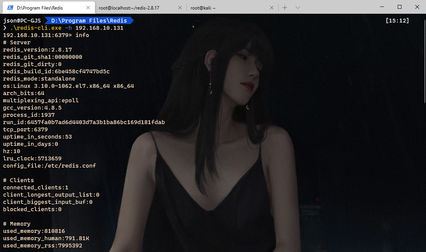Click the used_memory_rss:7995392 line
This screenshot has height=252, width=426.
click(42, 246)
